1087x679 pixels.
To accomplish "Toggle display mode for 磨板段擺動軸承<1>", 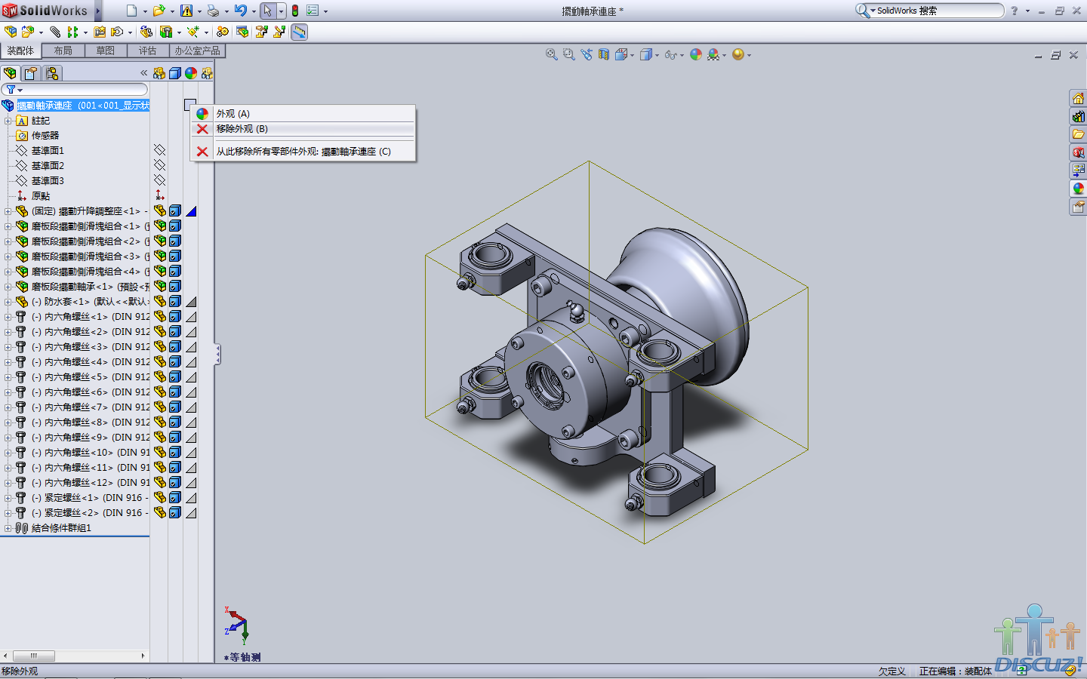I will [175, 286].
